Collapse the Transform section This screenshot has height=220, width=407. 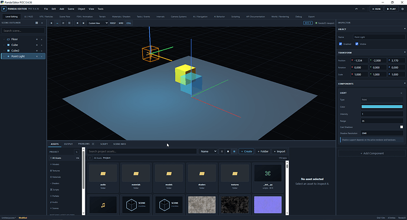405,52
